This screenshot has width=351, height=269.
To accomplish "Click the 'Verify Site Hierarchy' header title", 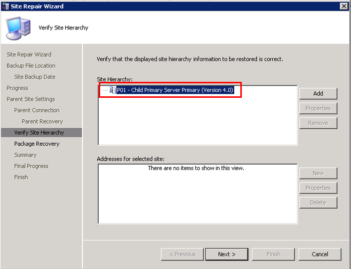I will 63,27.
